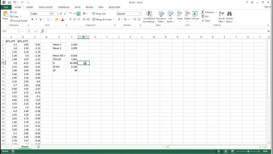This screenshot has height=154, width=273.
Task: Open the Orientation text angle tool
Action: (84, 14)
